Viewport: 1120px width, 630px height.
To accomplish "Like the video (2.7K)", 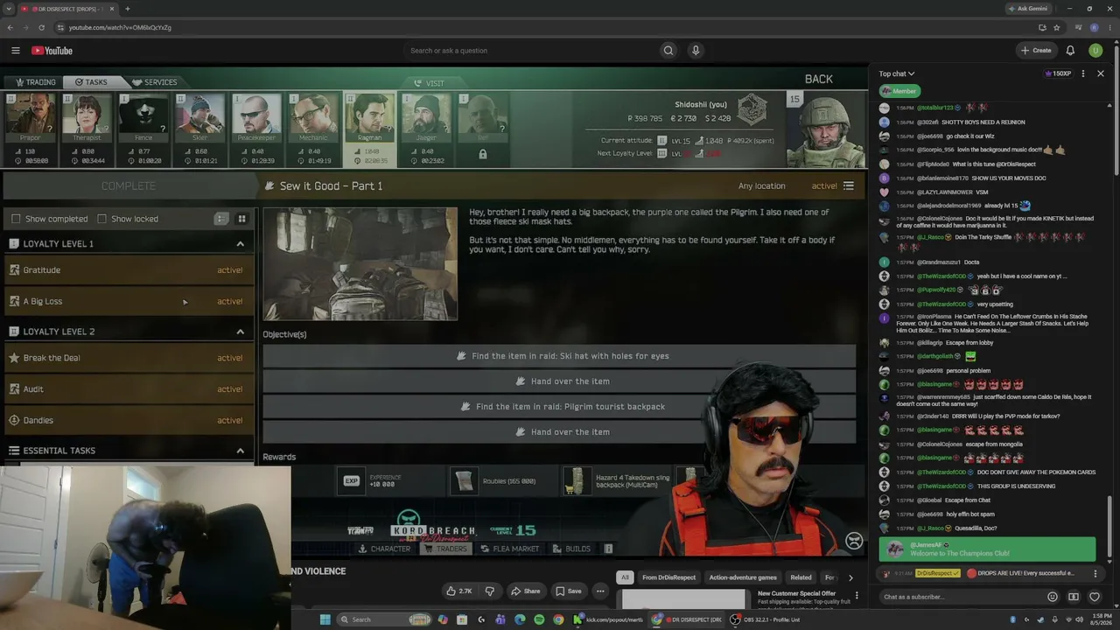I will 458,591.
